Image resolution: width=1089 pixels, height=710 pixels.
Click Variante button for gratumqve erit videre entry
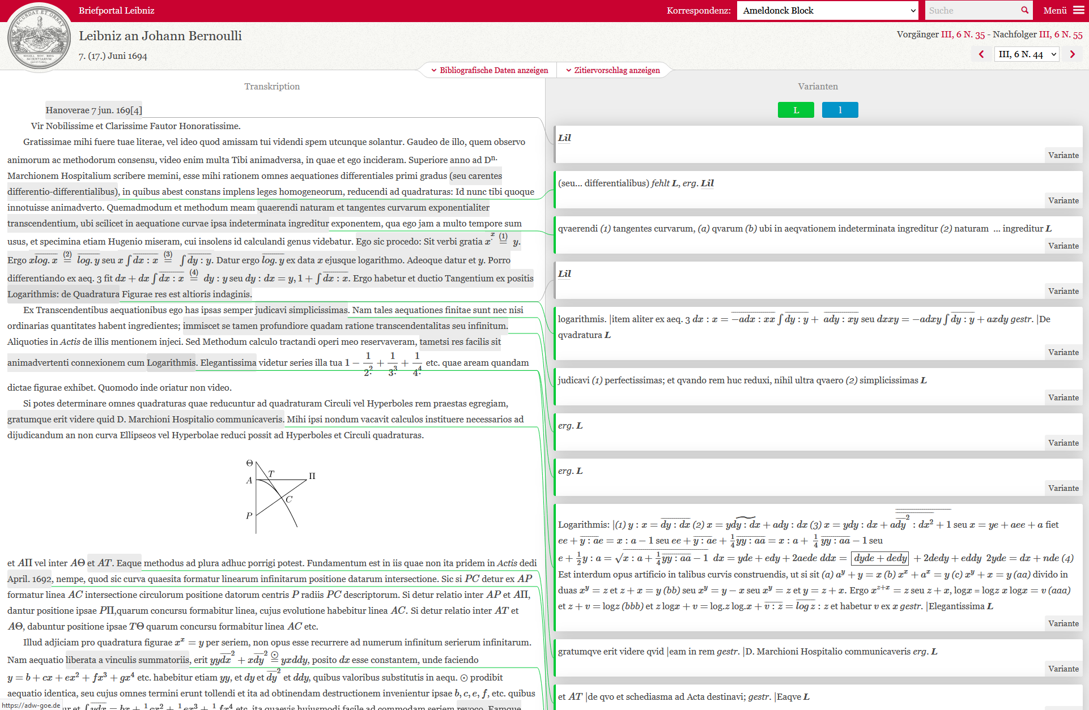coord(1063,669)
